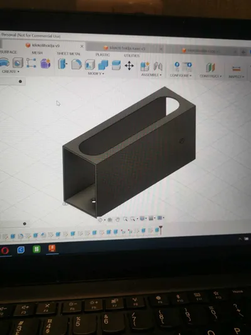The width and height of the screenshot is (251, 335).
Task: Switch to the UTILITIES ribbon tab
Action: tap(132, 55)
